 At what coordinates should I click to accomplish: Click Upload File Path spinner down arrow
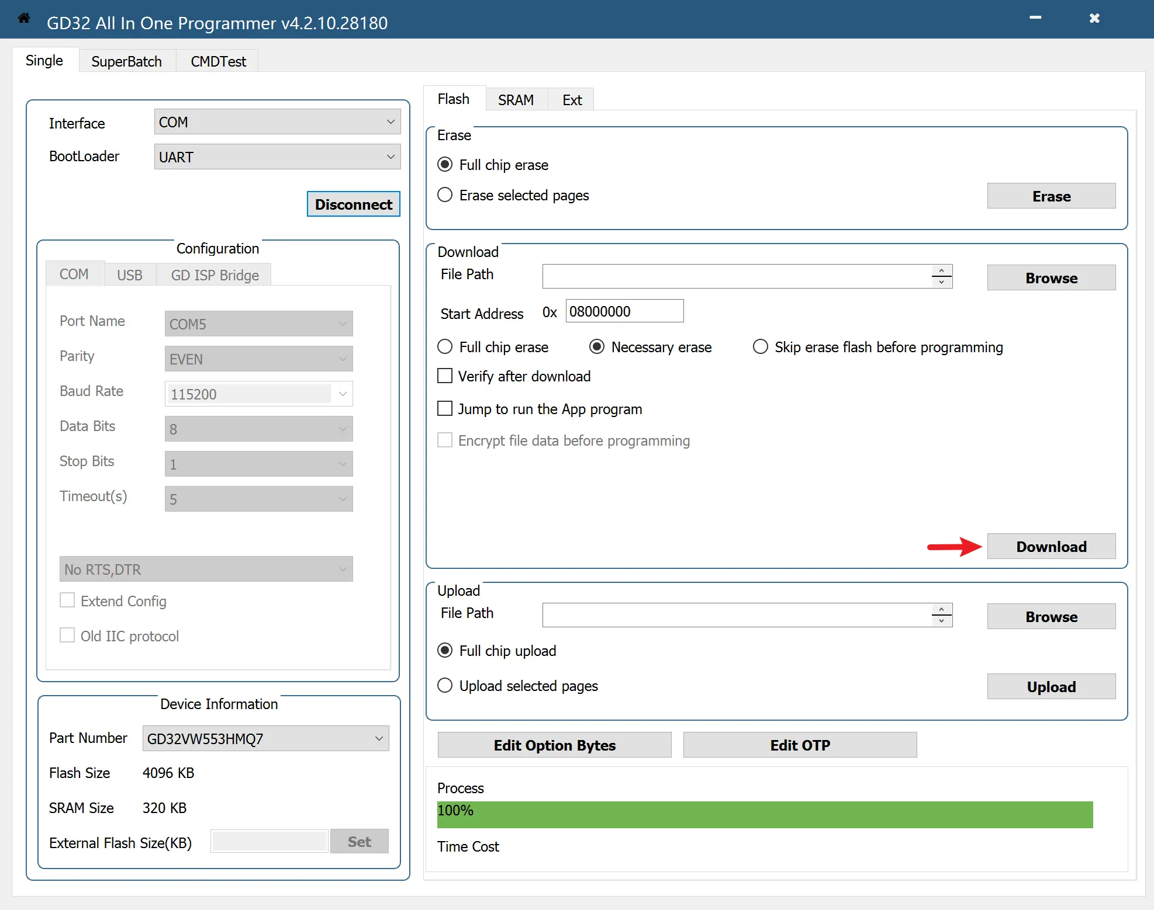tap(941, 621)
